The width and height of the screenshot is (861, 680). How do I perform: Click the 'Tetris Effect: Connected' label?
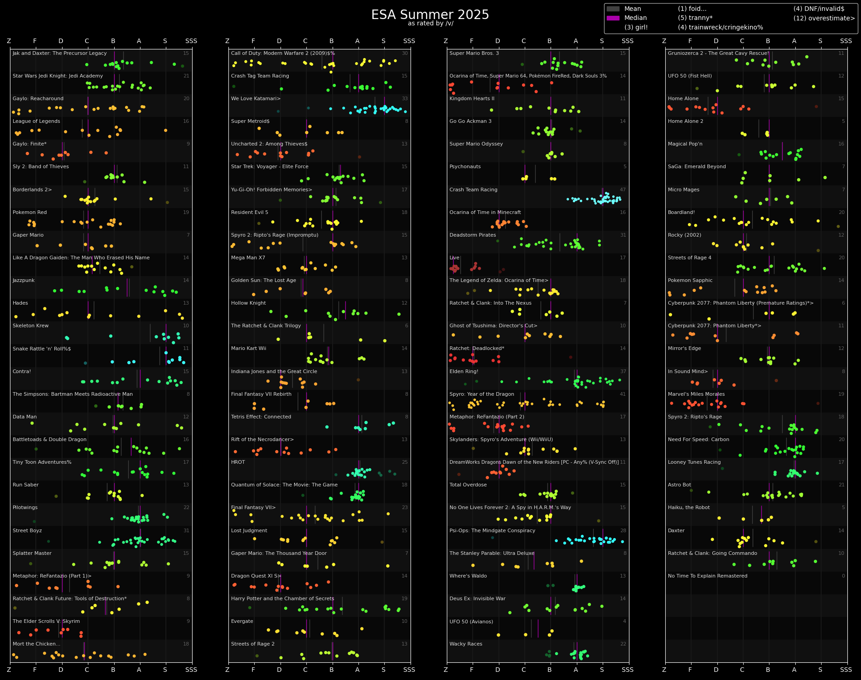pos(261,417)
